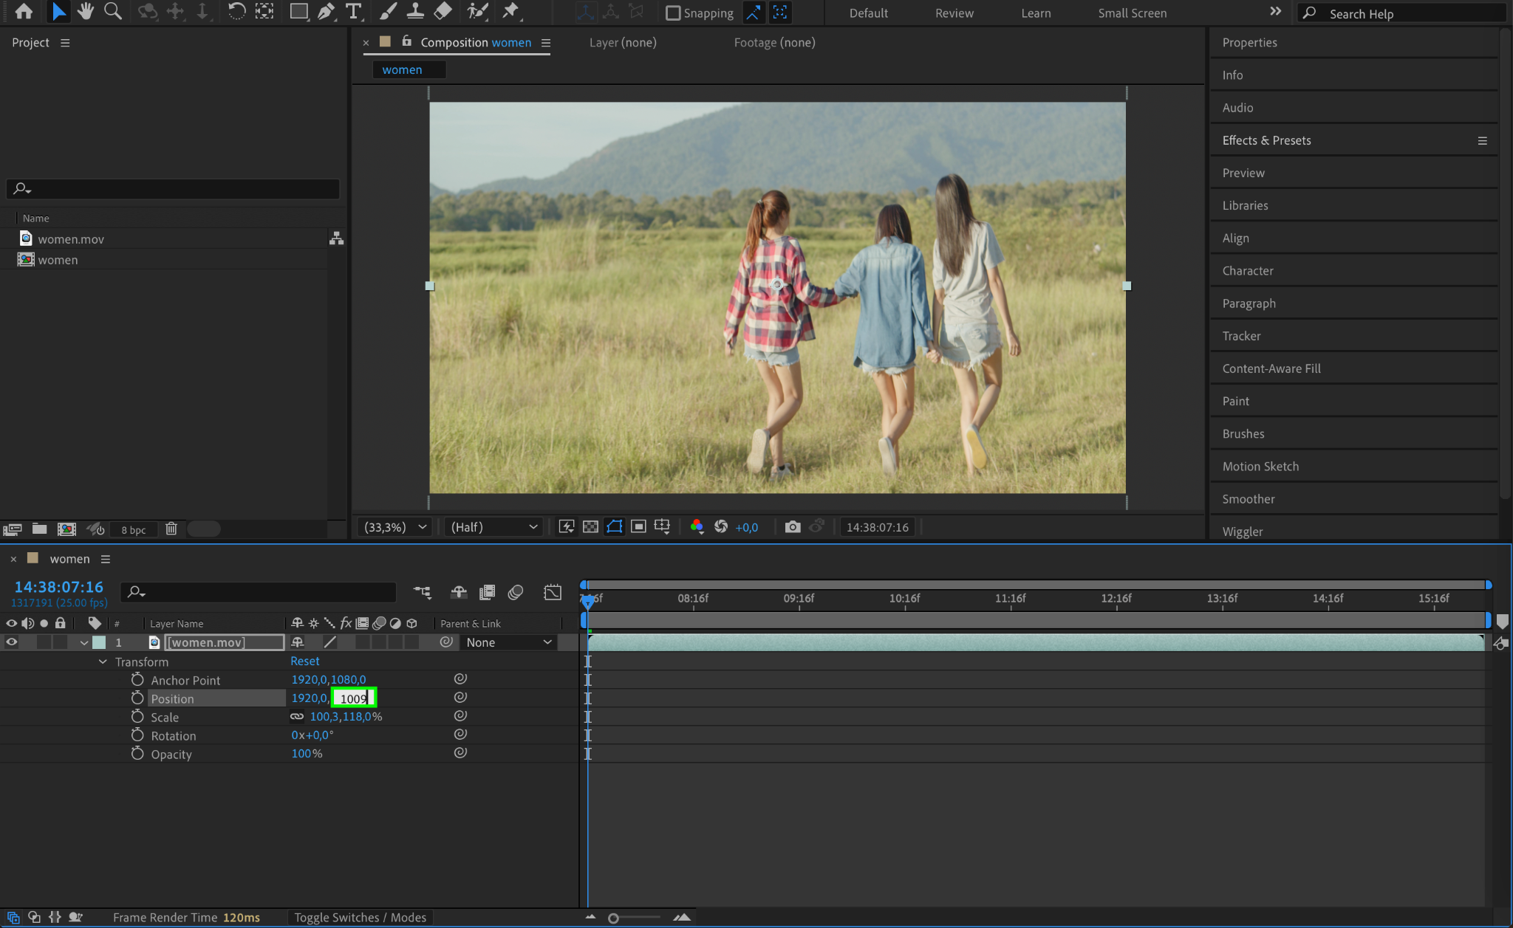Select the Brush tool

click(388, 11)
